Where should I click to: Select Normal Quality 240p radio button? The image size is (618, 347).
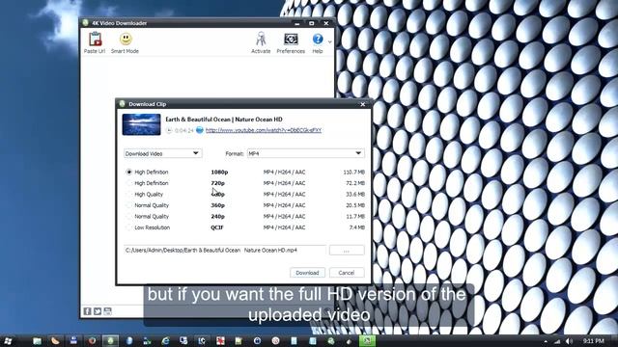point(128,216)
